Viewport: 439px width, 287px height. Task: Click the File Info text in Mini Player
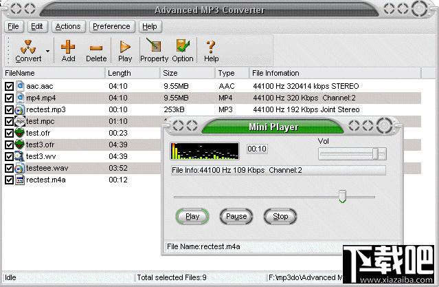237,170
